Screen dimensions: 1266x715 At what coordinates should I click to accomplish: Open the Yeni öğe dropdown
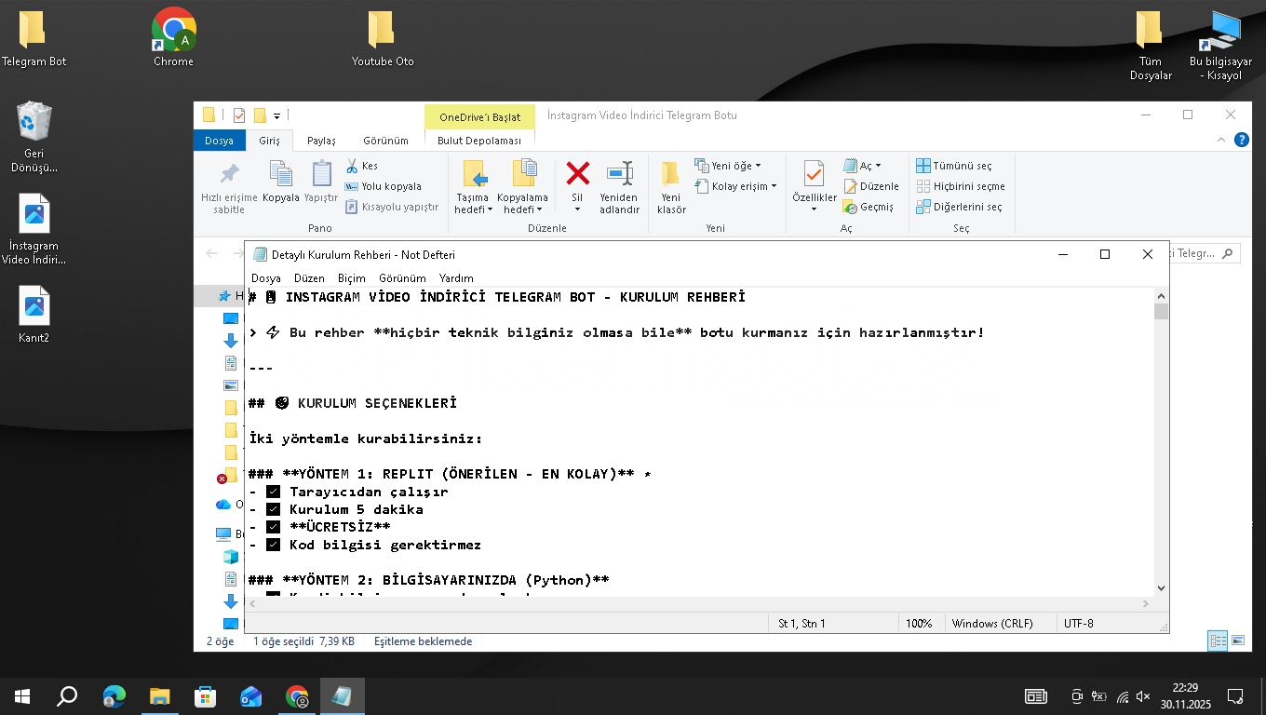click(728, 166)
